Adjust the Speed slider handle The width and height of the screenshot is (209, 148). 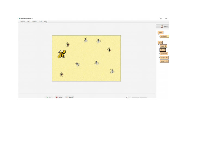click(x=139, y=98)
